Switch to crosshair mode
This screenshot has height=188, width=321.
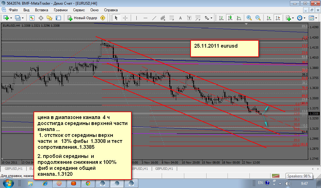point(125,18)
